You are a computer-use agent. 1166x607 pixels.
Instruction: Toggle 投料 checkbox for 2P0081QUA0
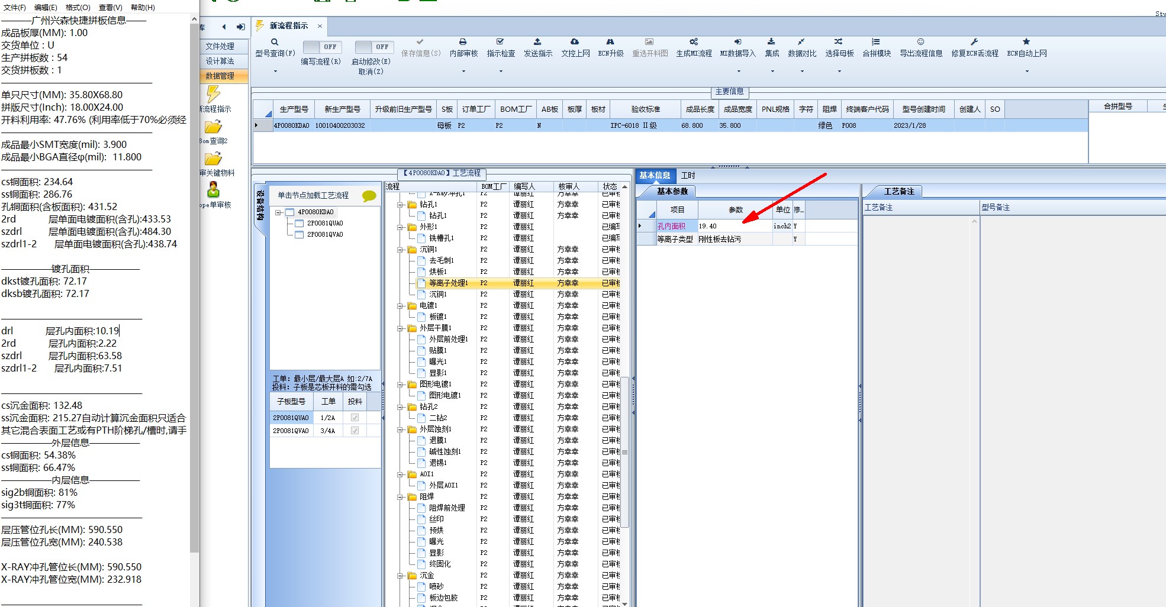pos(355,418)
